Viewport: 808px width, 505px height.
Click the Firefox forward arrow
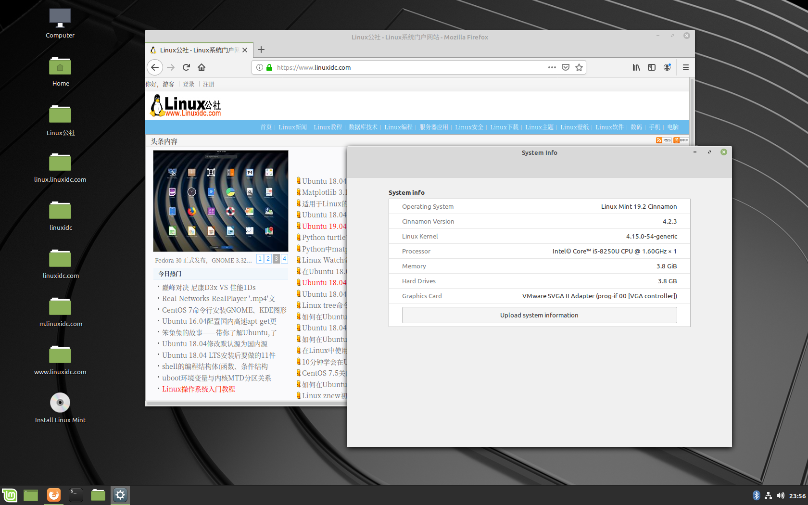171,67
